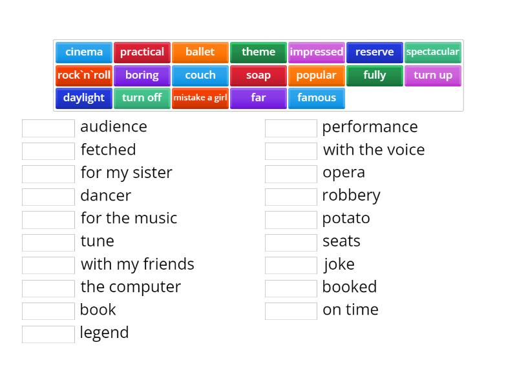Pick the orange 'ballet' tile
The width and height of the screenshot is (517, 387).
pyautogui.click(x=200, y=52)
